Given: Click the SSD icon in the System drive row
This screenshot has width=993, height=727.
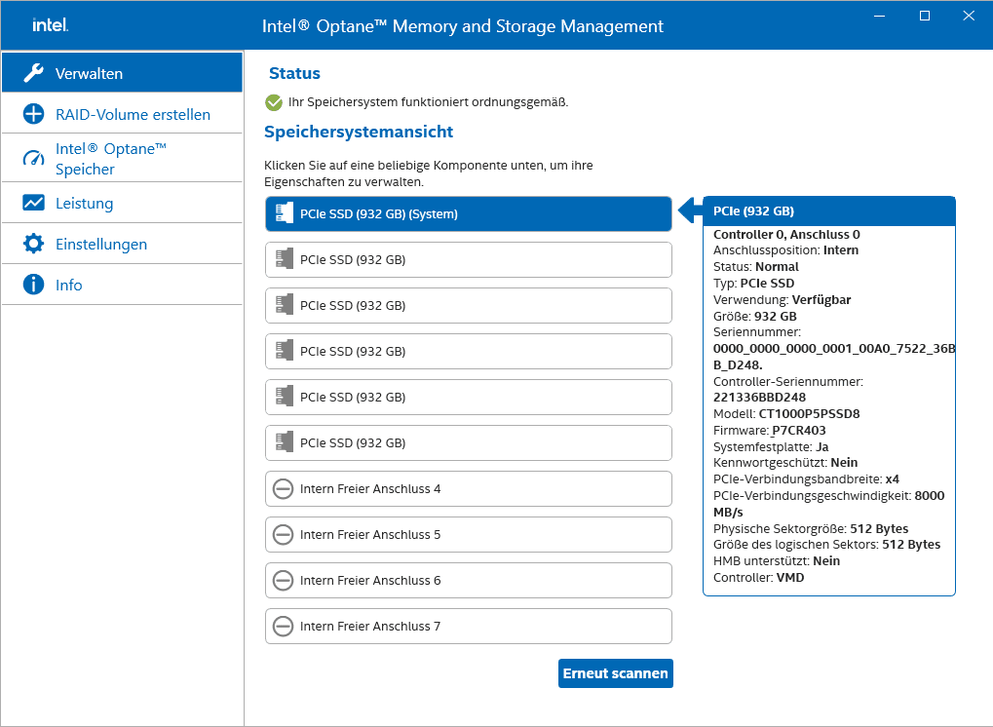Looking at the screenshot, I should click(285, 213).
